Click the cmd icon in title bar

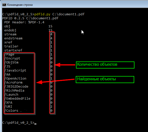click(x=4, y=5)
